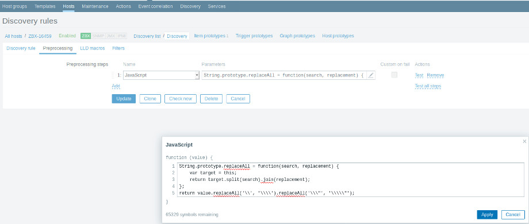The height and width of the screenshot is (224, 529).
Task: Open the Services menu
Action: pos(217,6)
